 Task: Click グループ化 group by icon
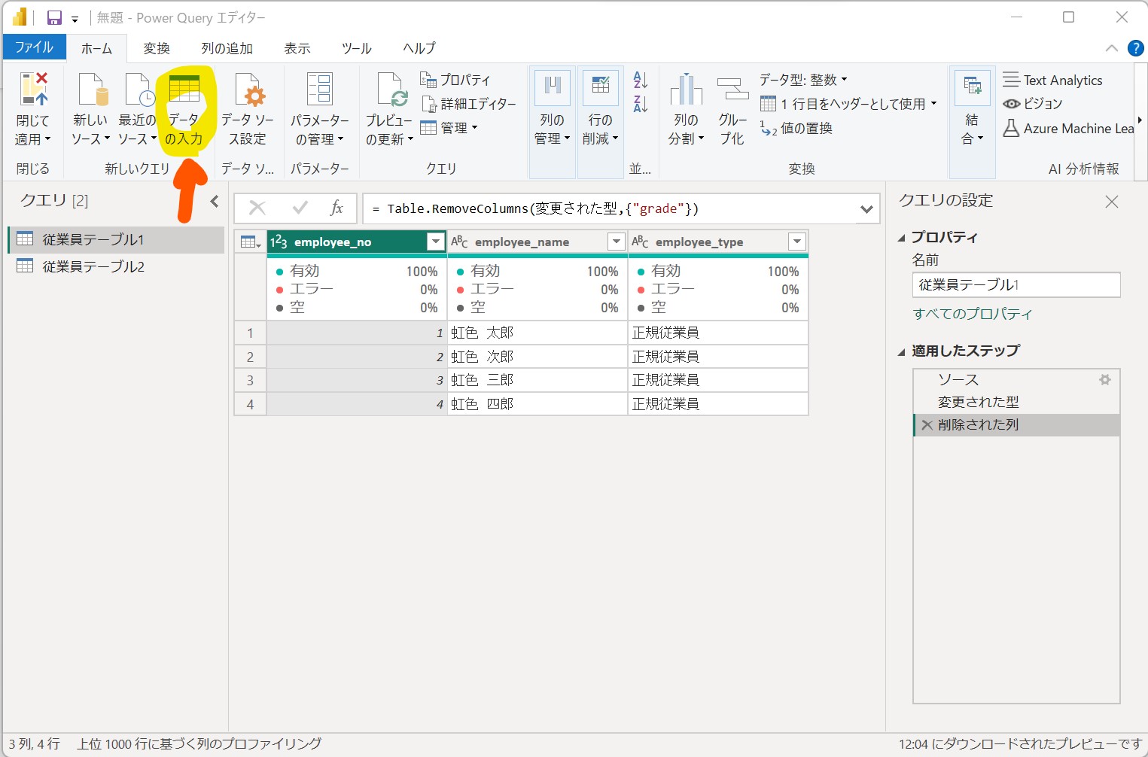pos(732,90)
